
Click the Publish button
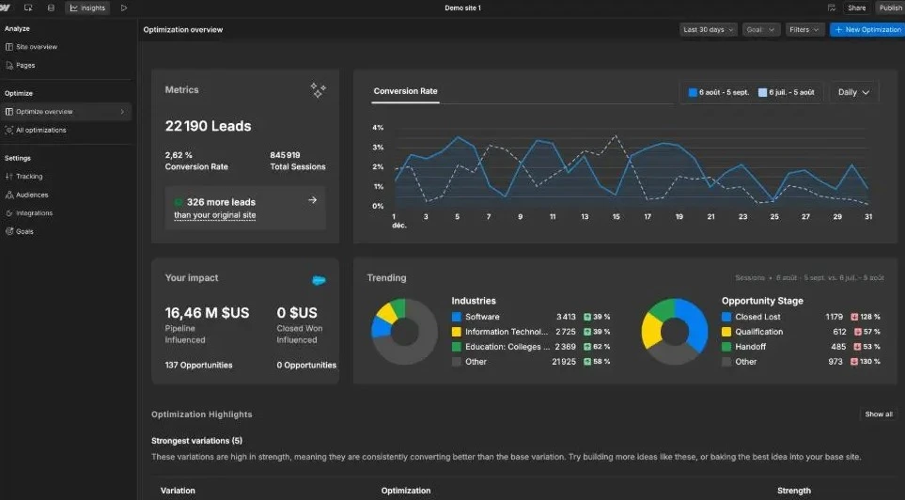click(x=890, y=8)
